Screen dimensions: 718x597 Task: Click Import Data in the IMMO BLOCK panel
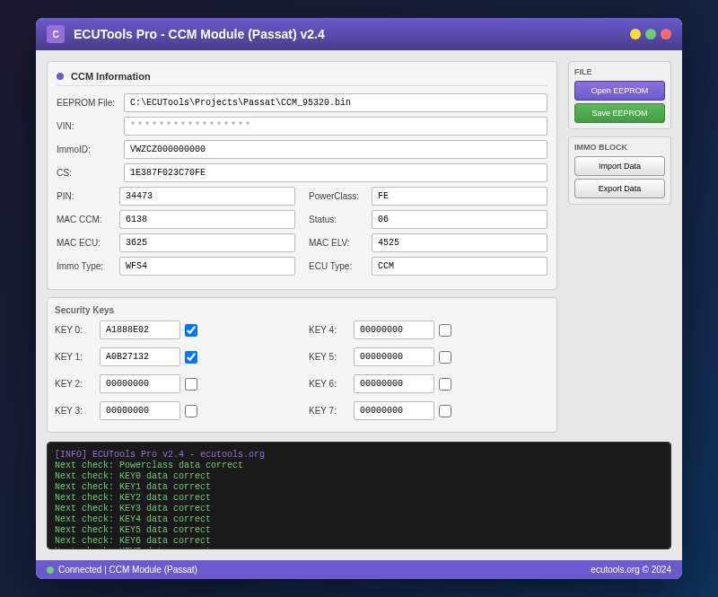click(619, 166)
